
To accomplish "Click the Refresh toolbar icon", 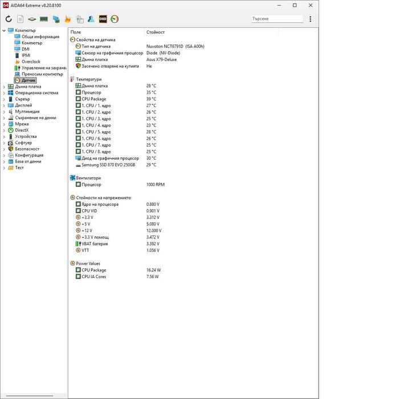I will 9,19.
